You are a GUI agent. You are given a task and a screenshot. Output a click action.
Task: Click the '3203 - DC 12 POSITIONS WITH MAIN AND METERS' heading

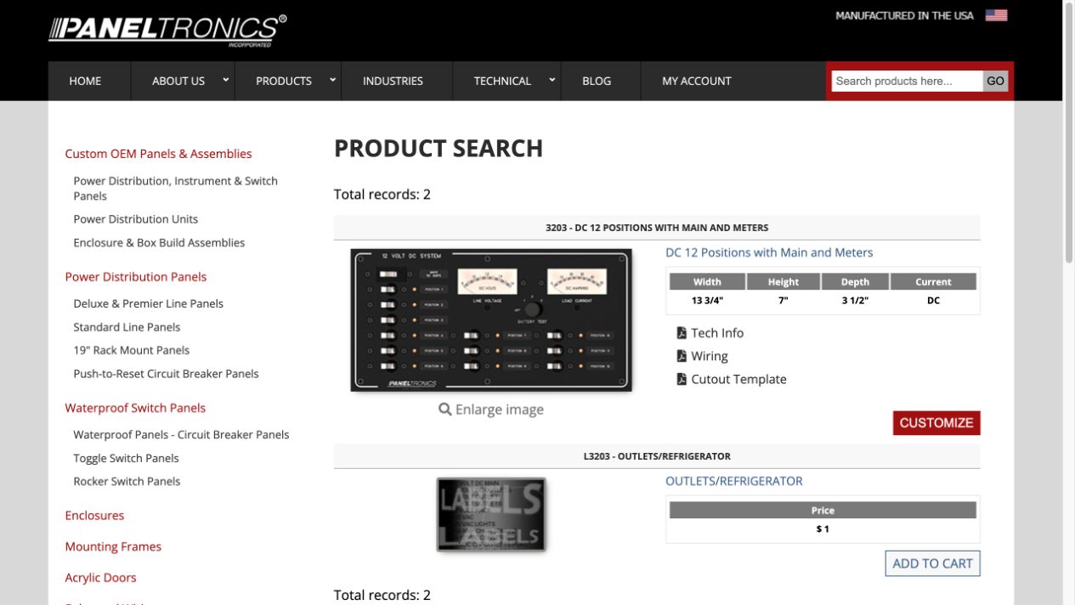(x=657, y=228)
